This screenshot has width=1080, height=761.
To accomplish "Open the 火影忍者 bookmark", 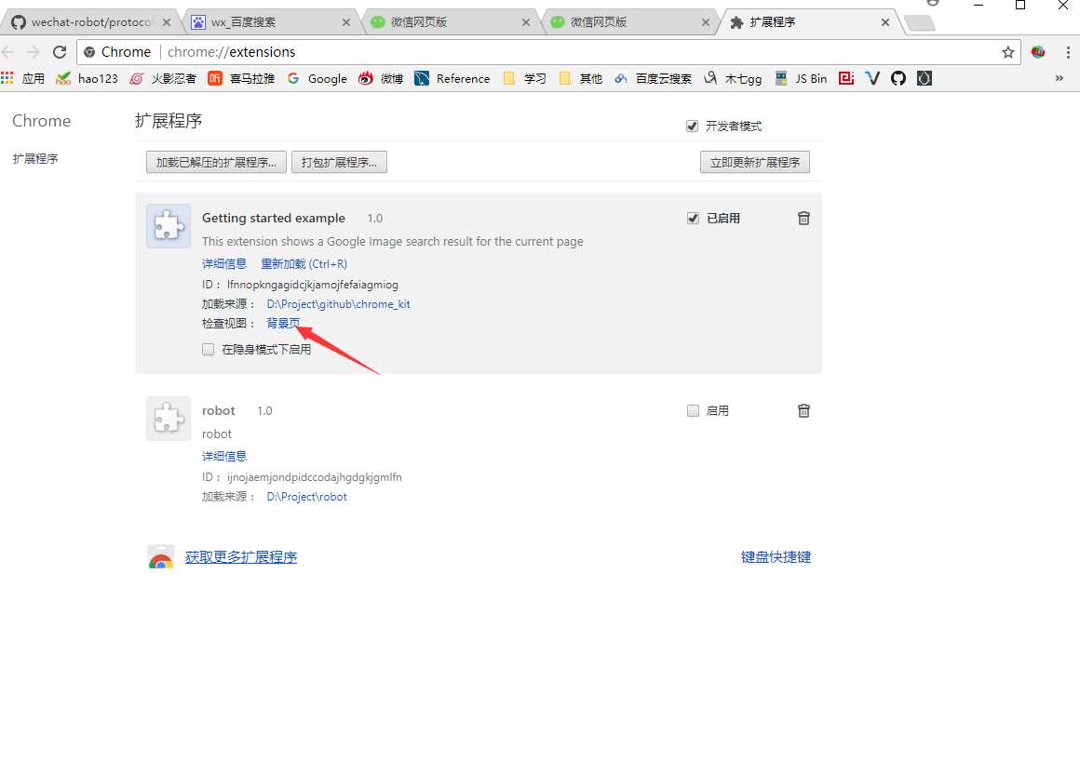I will tap(163, 78).
